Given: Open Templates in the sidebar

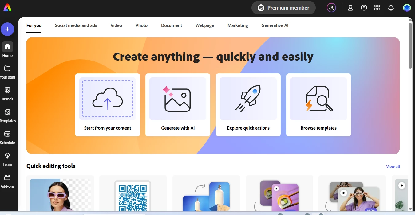Looking at the screenshot, I should point(7,115).
